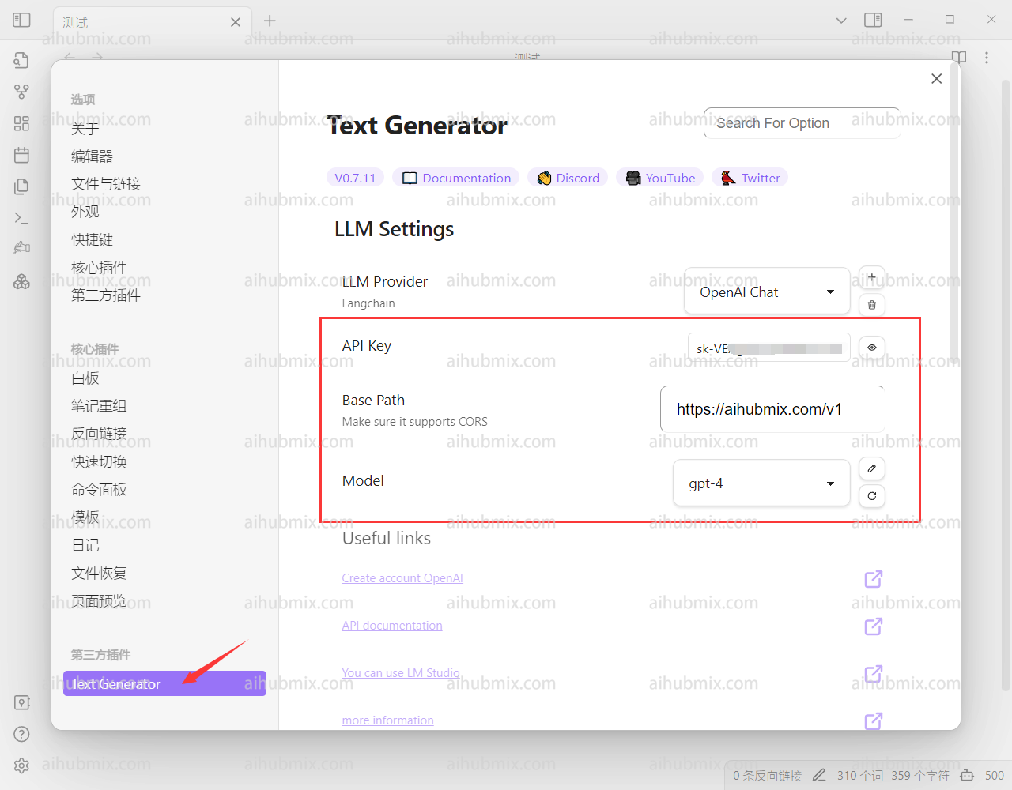Open the LLM Provider dropdown
Viewport: 1012px width, 790px height.
pyautogui.click(x=767, y=292)
